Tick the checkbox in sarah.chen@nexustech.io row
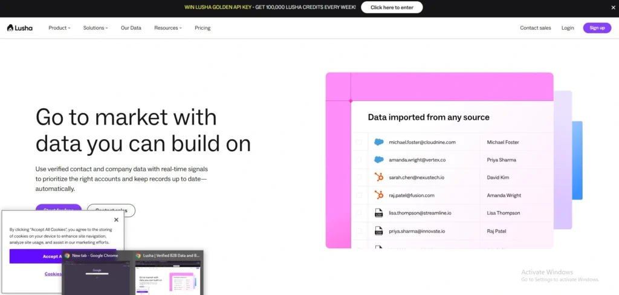Viewport: 619px width, 295px height. click(359, 177)
